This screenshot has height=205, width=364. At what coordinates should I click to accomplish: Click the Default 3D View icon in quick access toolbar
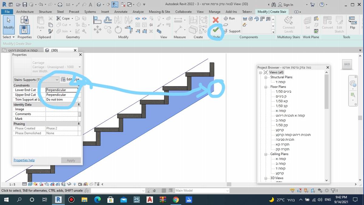point(99,5)
